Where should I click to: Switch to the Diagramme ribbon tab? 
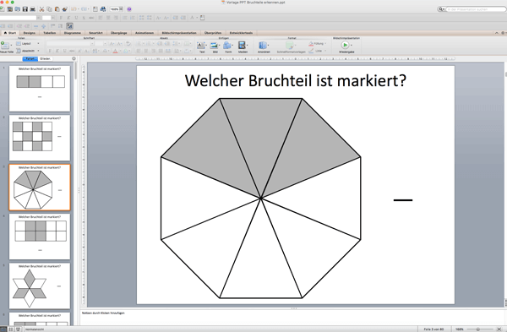point(73,33)
